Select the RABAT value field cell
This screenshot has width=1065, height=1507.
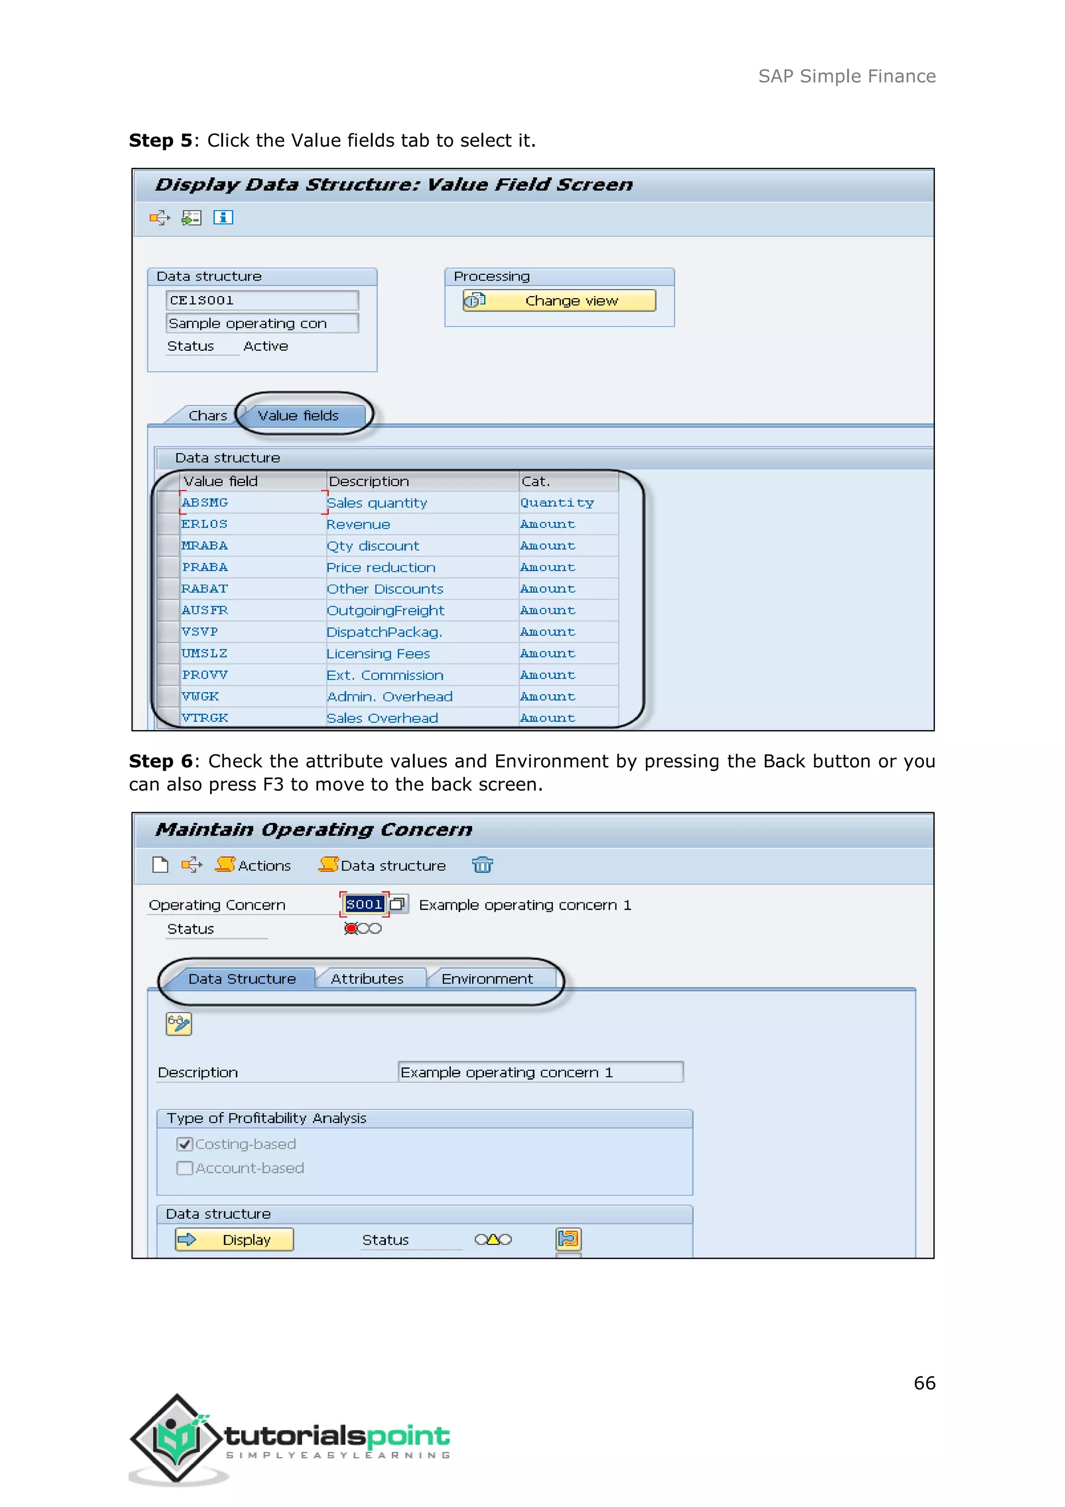click(x=253, y=590)
